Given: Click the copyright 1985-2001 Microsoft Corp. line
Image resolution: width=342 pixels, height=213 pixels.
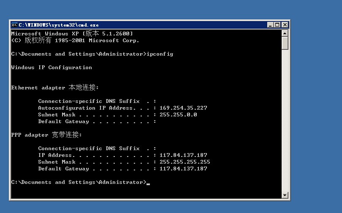Looking at the screenshot, I should [x=75, y=40].
